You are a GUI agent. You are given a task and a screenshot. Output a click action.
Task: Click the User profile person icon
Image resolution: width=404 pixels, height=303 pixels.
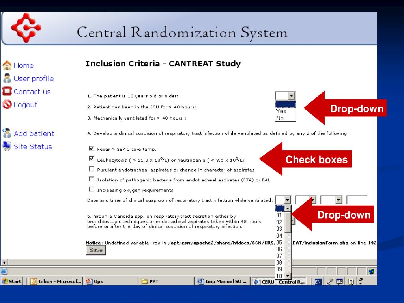7,79
